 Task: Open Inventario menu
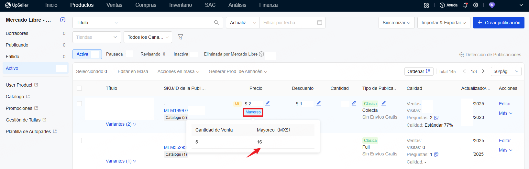181,5
